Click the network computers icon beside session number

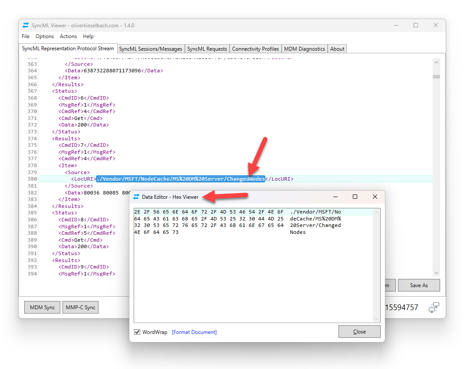tap(434, 307)
